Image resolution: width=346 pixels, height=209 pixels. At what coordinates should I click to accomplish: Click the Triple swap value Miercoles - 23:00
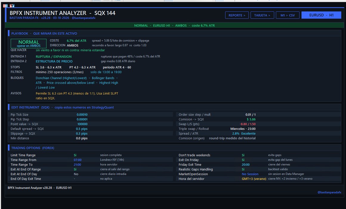pos(243,129)
